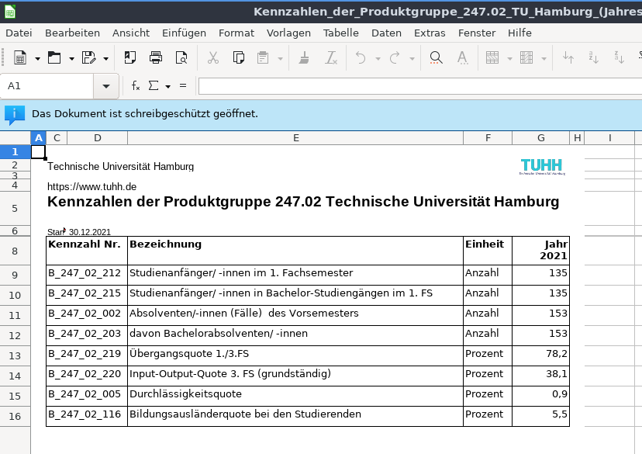Click the Print icon

point(156,57)
